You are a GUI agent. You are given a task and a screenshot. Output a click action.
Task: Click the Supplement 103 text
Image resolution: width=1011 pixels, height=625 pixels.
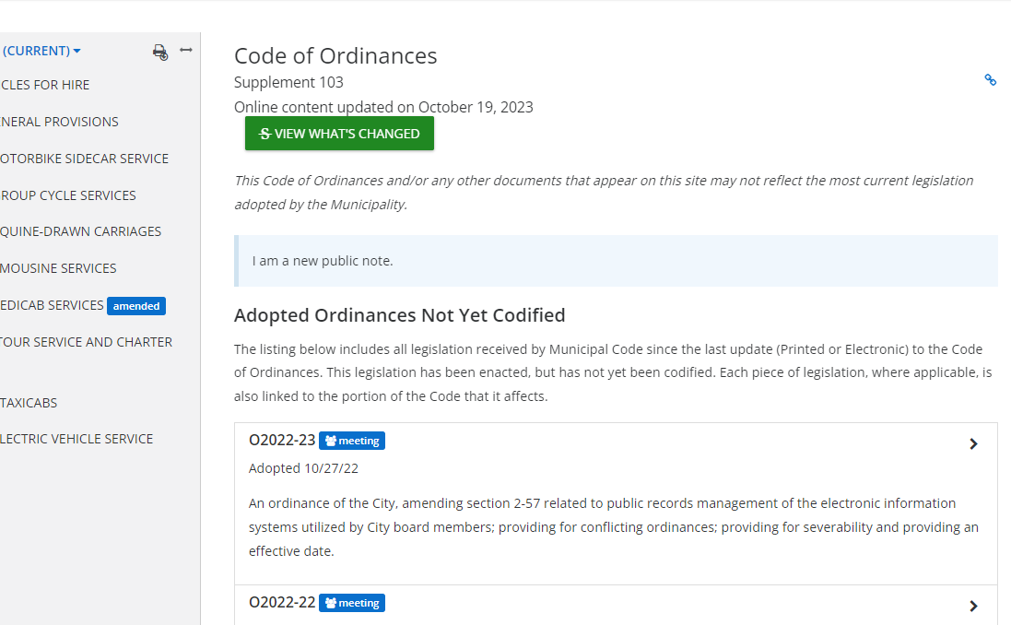288,83
